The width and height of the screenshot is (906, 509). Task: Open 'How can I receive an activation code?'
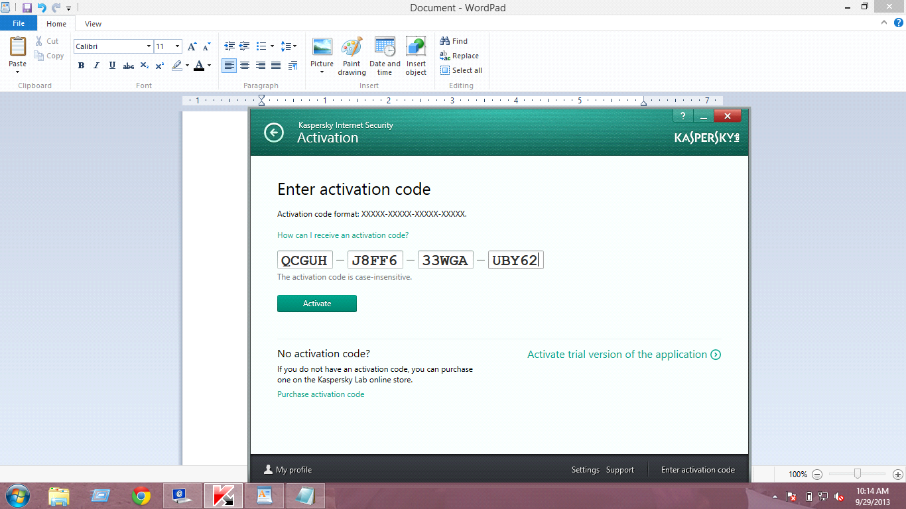click(x=343, y=235)
